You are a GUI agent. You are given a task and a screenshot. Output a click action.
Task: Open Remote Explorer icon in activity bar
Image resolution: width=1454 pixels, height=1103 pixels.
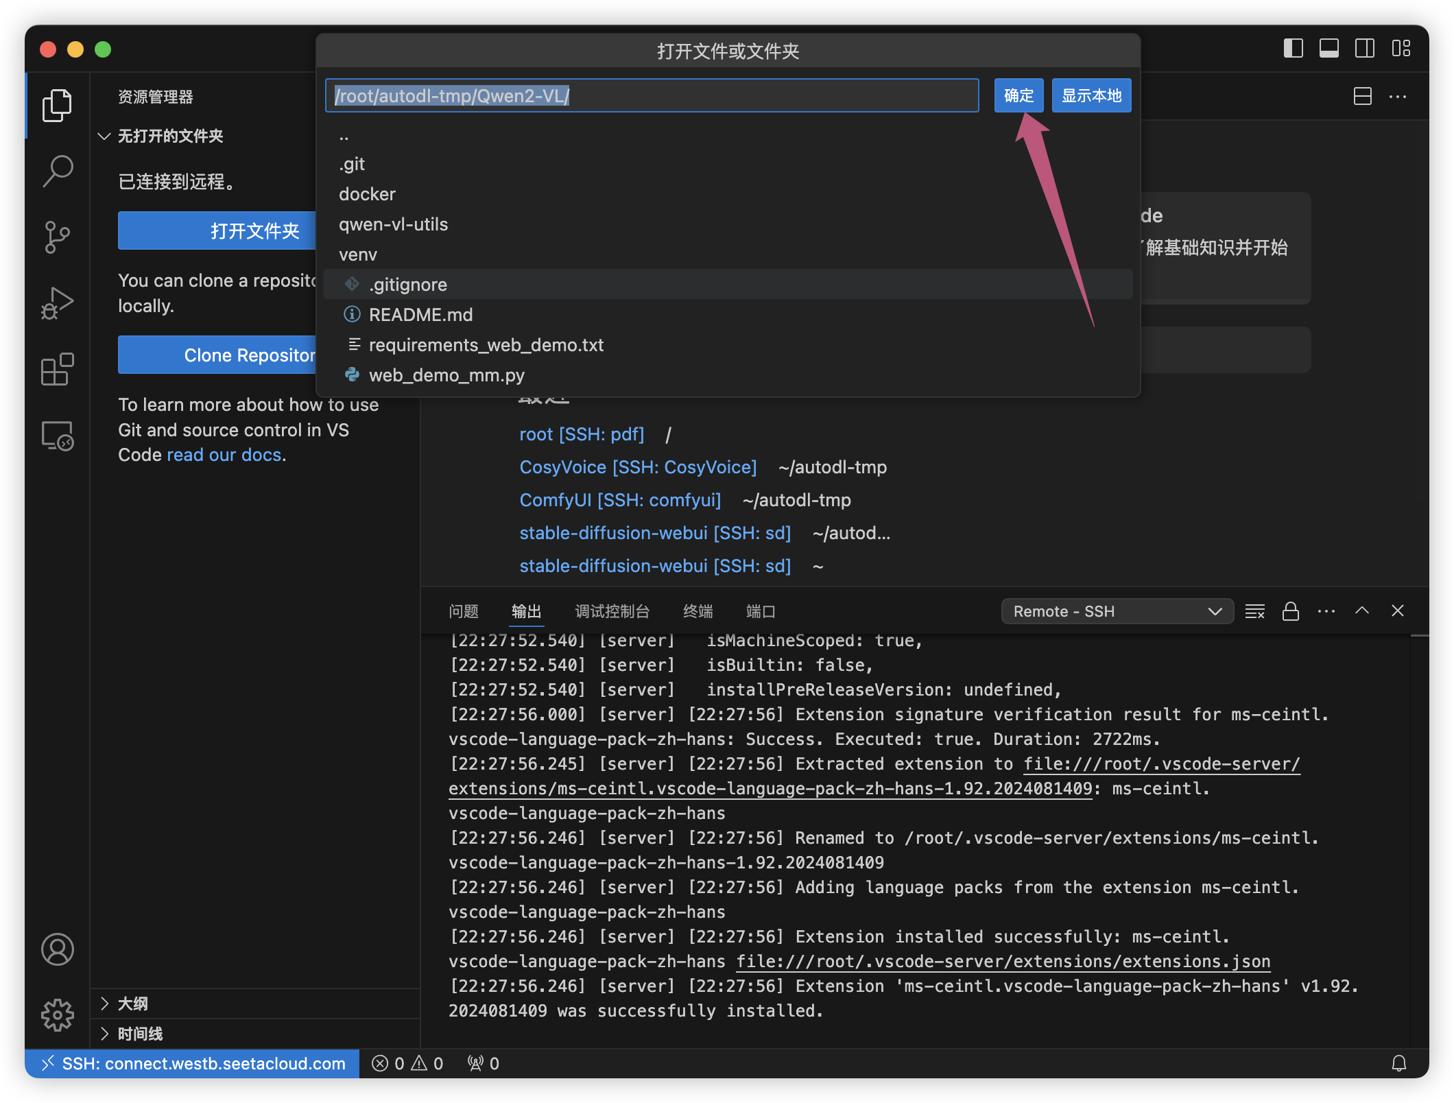[58, 436]
